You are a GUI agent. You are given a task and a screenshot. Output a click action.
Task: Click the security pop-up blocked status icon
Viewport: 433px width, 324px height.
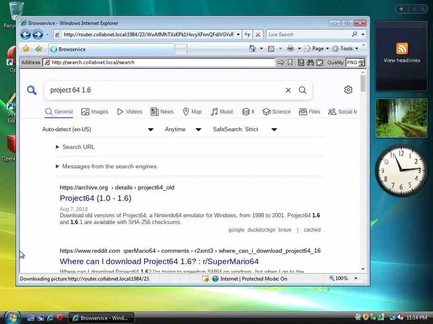click(x=206, y=278)
